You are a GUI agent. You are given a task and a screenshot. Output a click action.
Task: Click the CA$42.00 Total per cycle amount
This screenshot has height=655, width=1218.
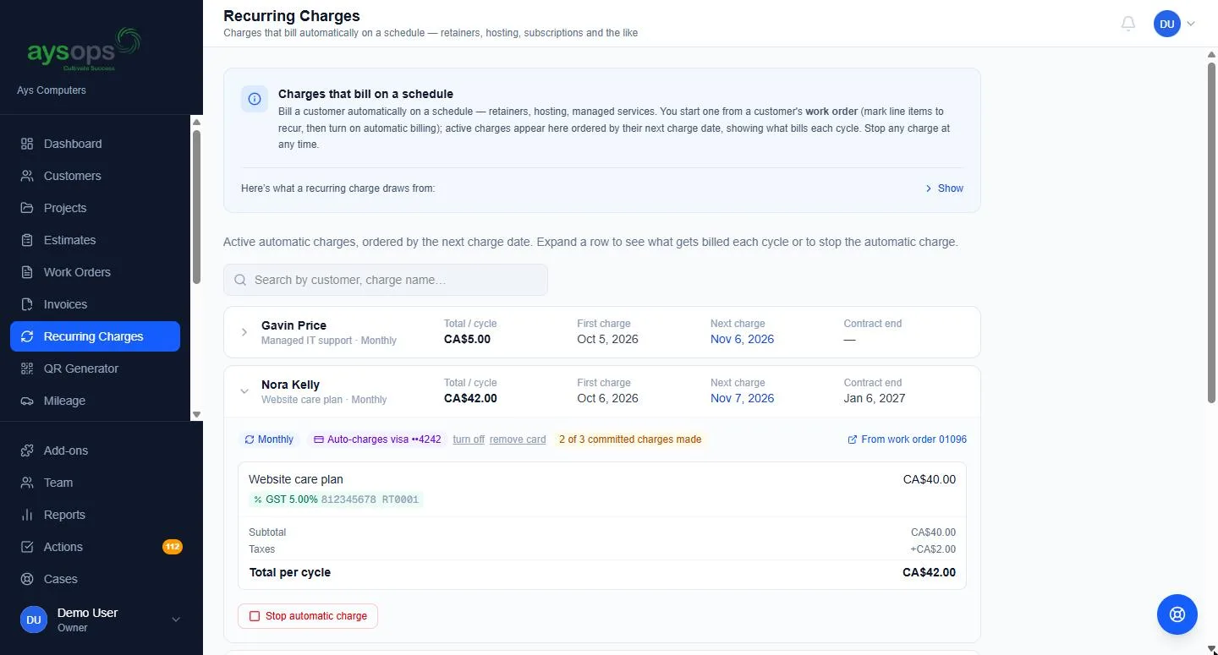coord(929,572)
